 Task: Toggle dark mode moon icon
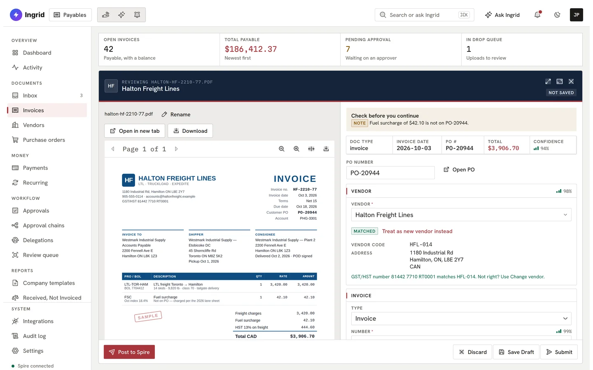557,15
